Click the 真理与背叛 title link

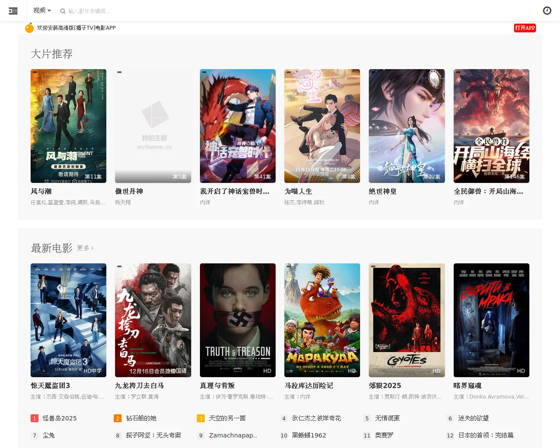(x=217, y=385)
